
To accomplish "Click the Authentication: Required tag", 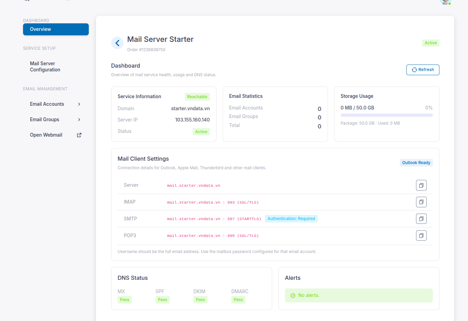I will coord(291,219).
